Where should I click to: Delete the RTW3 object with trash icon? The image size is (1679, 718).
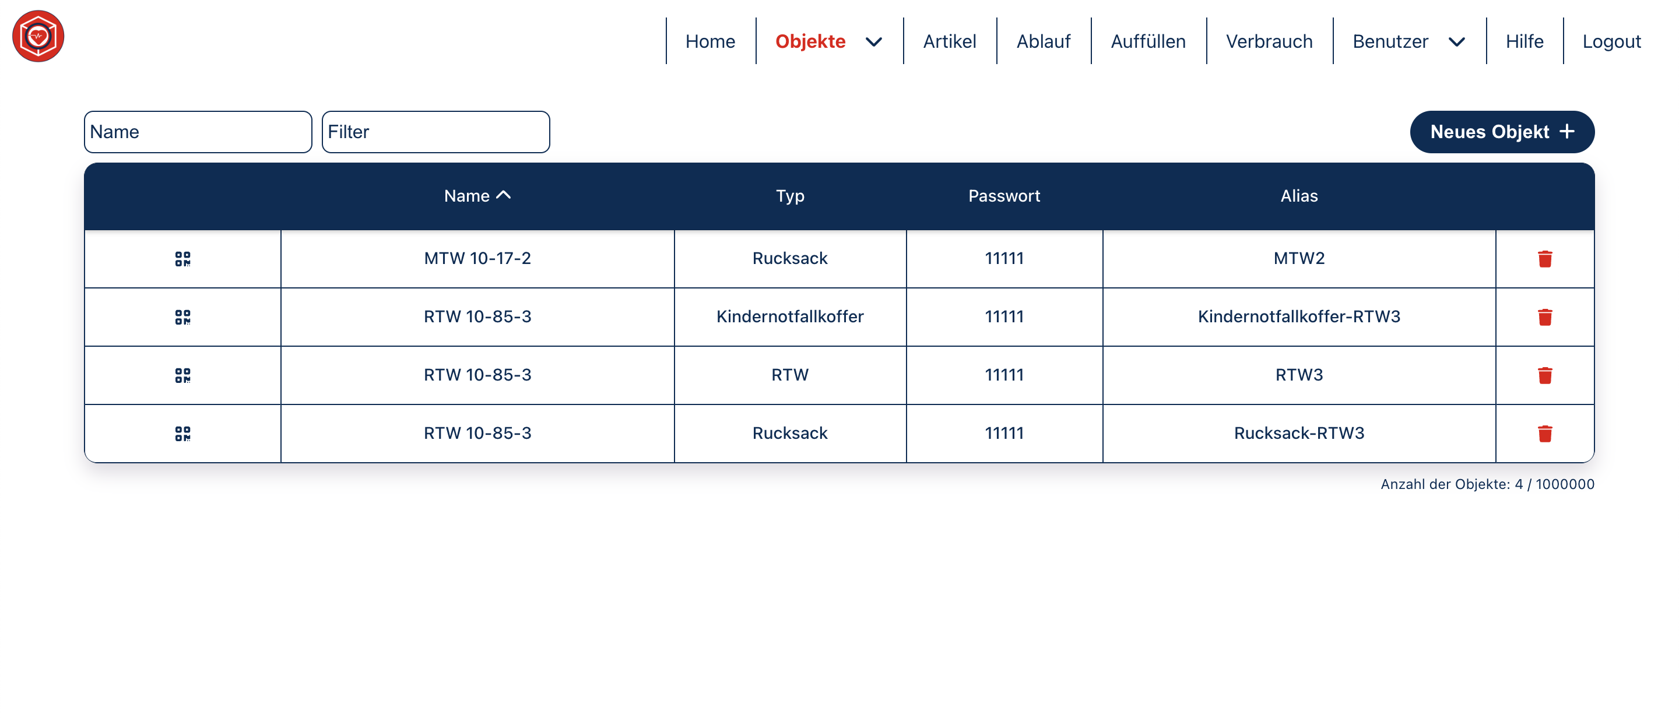1544,375
